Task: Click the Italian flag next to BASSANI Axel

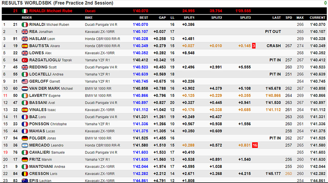Action: click(25, 103)
